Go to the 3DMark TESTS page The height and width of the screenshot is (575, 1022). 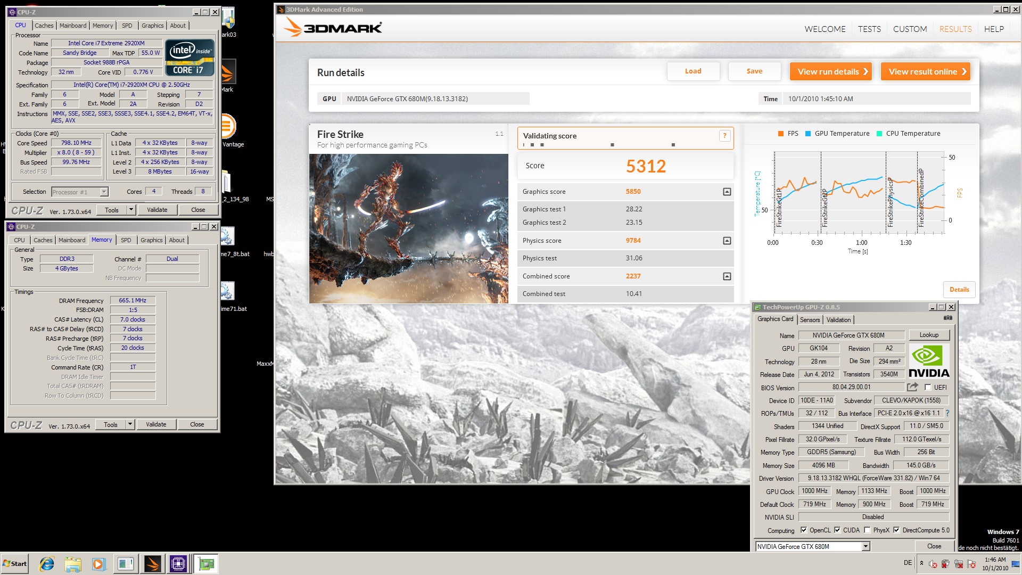click(x=869, y=29)
